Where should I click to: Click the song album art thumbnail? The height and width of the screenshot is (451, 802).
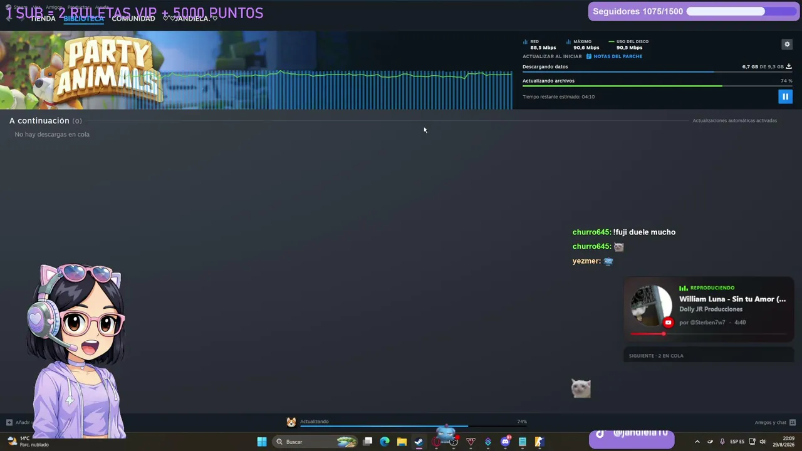(x=651, y=306)
